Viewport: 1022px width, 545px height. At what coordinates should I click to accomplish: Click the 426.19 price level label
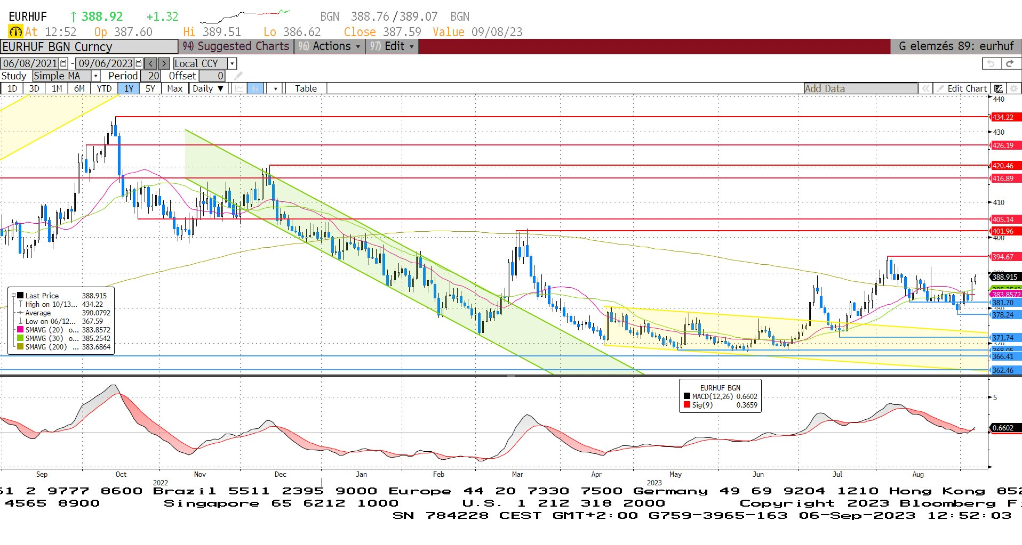(1005, 145)
